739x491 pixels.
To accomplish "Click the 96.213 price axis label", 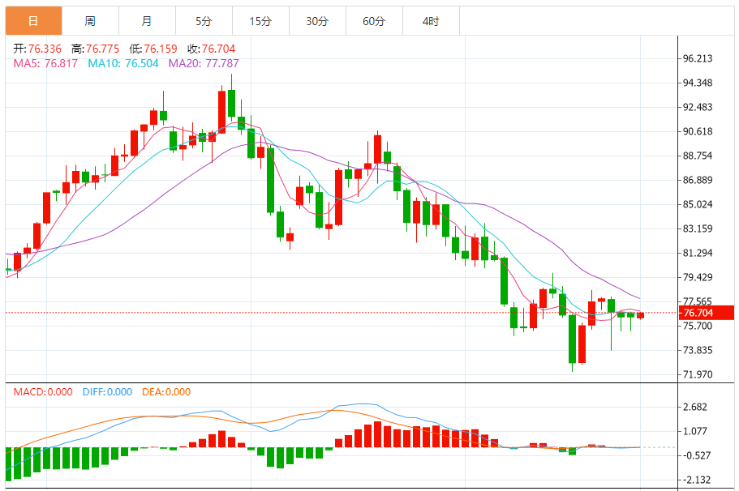I will (x=698, y=58).
